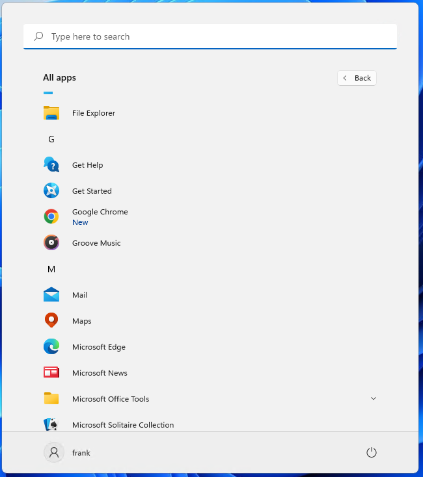Launch Microsoft News icon
The image size is (423, 477).
coord(51,372)
